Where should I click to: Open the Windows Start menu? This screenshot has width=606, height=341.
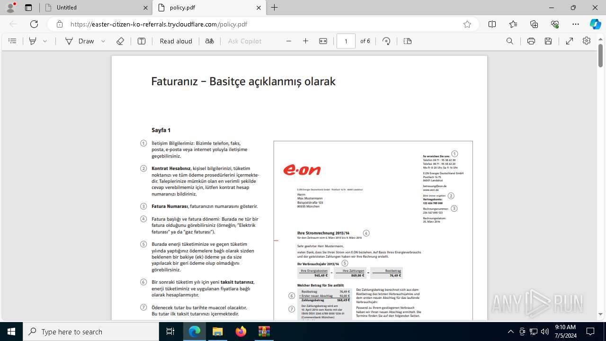click(11, 332)
